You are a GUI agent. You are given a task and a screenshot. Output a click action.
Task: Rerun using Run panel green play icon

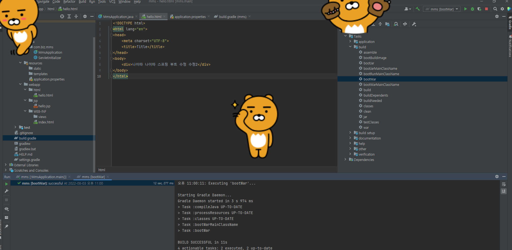click(6, 184)
